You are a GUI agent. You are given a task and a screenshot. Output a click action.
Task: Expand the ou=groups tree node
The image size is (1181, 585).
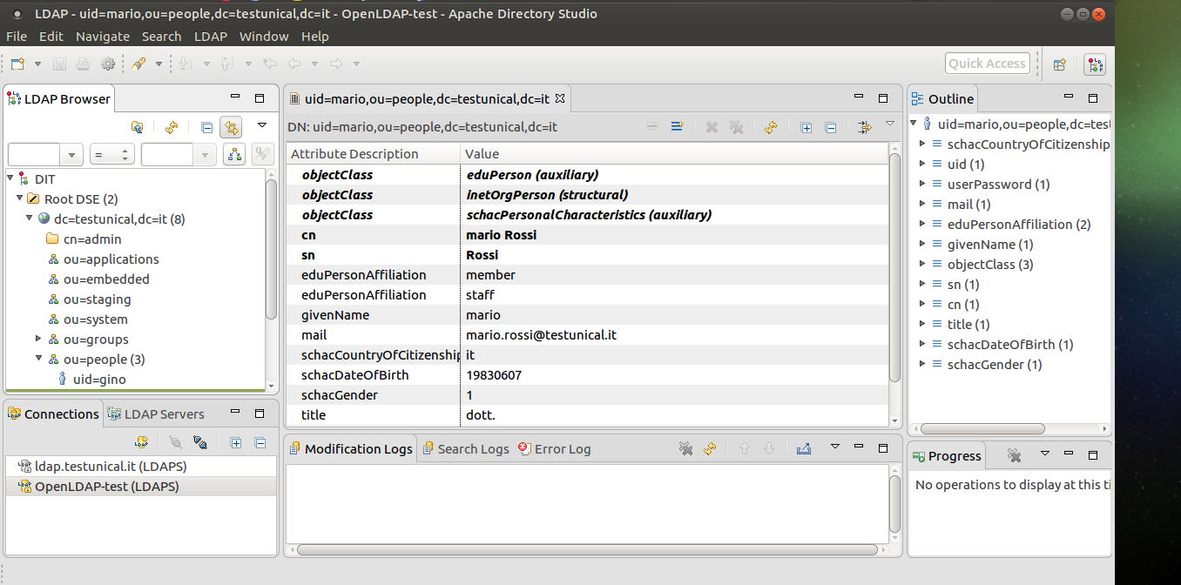point(38,339)
